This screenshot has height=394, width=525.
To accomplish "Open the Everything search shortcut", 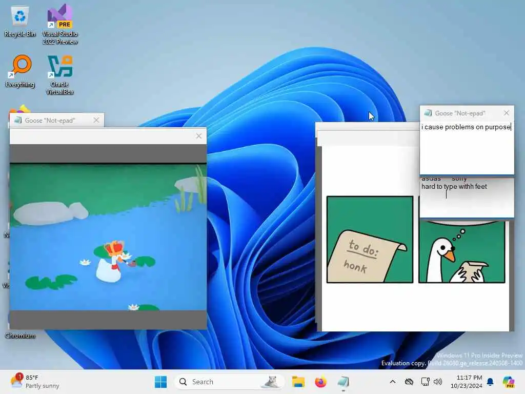I will click(20, 71).
